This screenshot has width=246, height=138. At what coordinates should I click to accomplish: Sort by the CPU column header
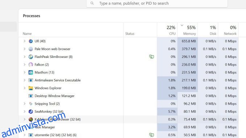[x=167, y=30]
